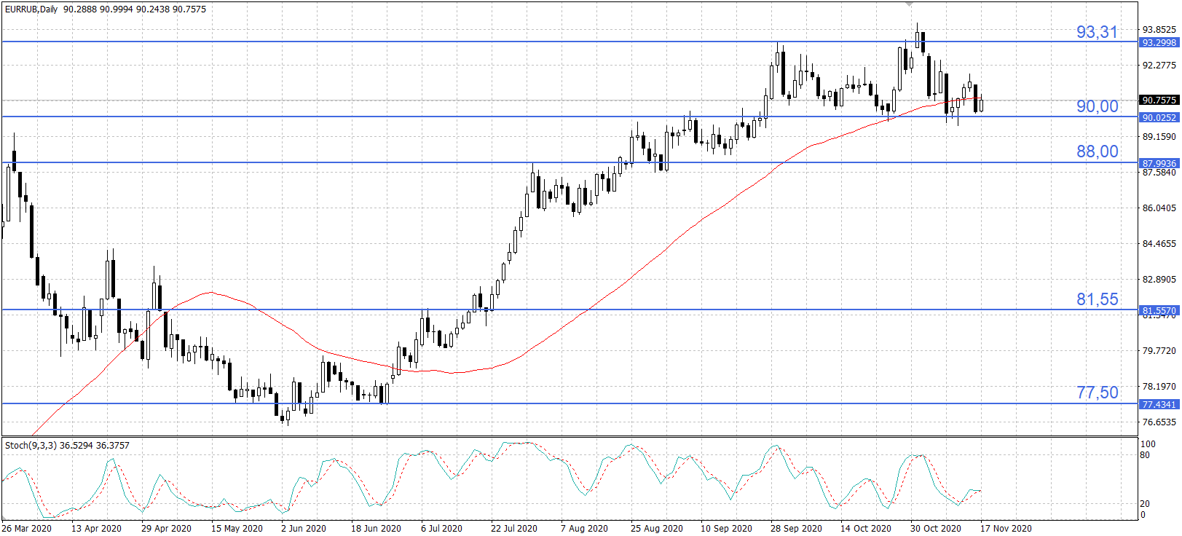The height and width of the screenshot is (536, 1182).
Task: Click the current price tag 90.7575
Action: 1159,100
